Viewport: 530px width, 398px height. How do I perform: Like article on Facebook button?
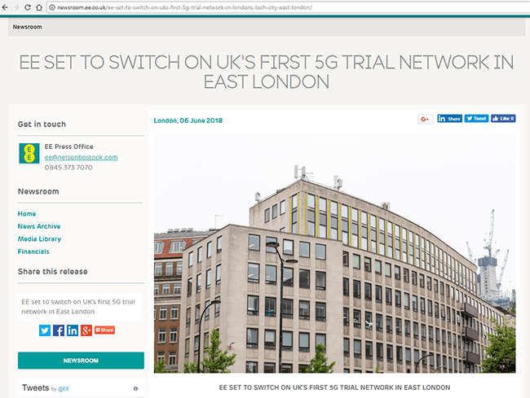tap(503, 118)
